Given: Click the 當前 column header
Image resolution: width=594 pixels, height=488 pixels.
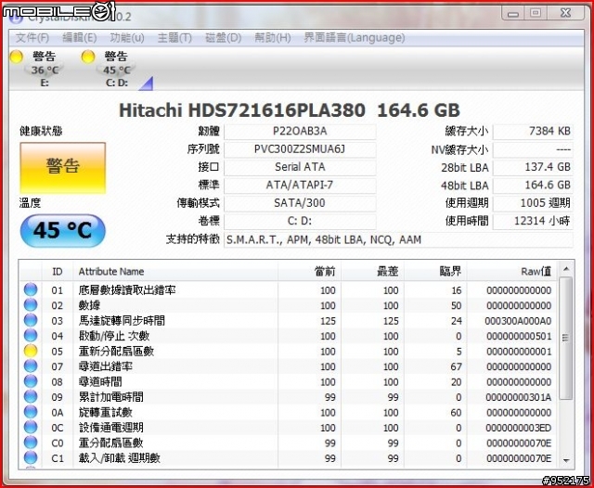Looking at the screenshot, I should (309, 272).
